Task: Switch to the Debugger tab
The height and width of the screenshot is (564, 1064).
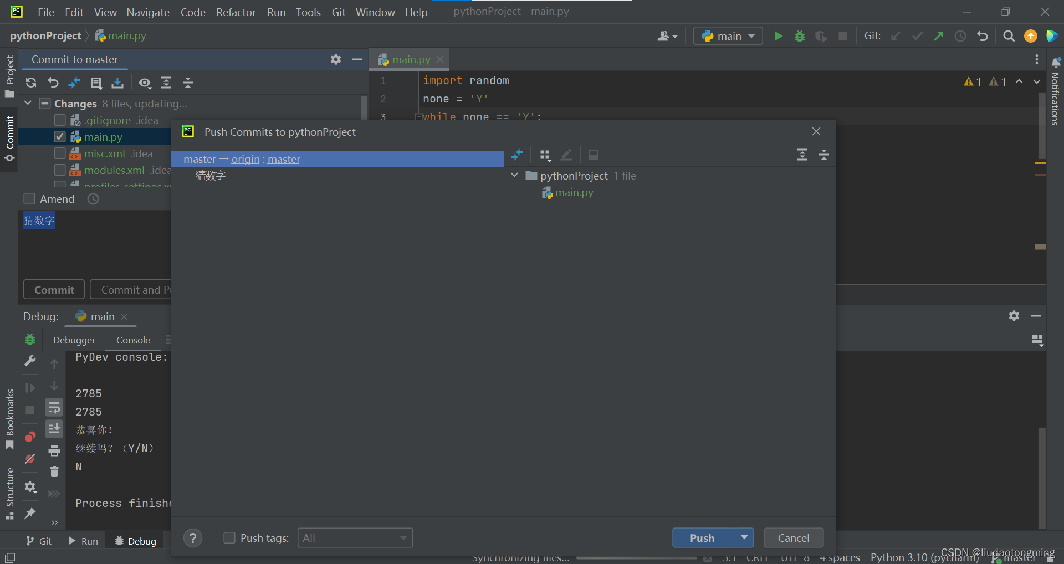Action: tap(74, 340)
